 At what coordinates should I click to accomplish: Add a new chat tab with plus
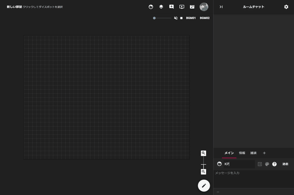coord(264,153)
